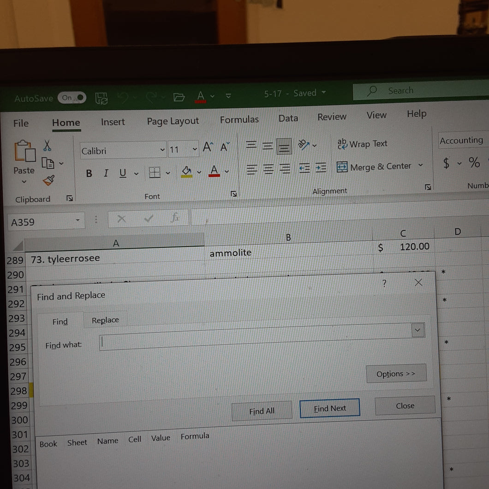This screenshot has width=489, height=489.
Task: Click Align Right icon
Action: [285, 169]
